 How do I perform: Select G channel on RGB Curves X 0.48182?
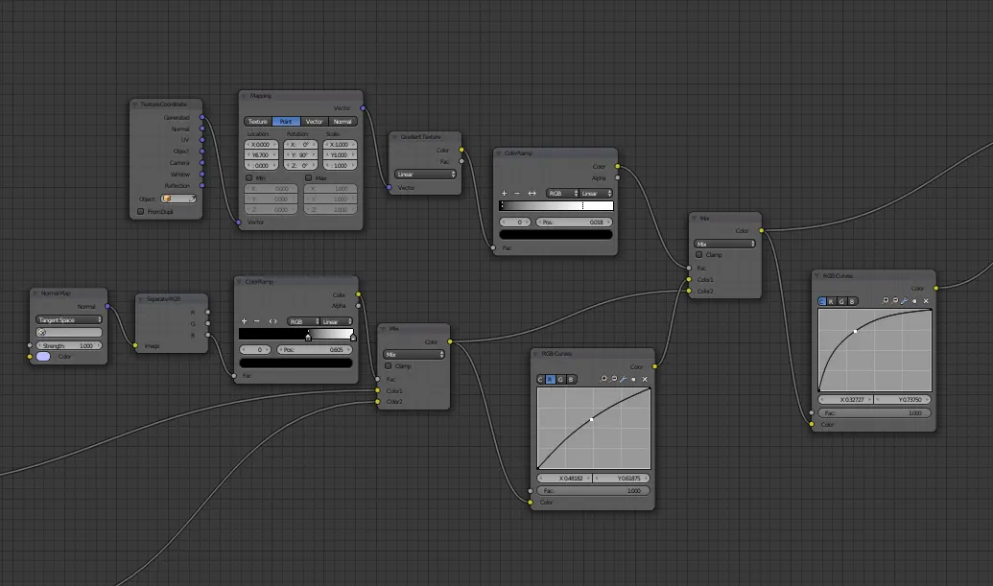point(560,379)
